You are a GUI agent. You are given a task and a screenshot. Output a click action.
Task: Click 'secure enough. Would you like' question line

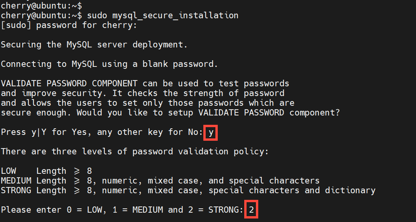(x=170, y=113)
